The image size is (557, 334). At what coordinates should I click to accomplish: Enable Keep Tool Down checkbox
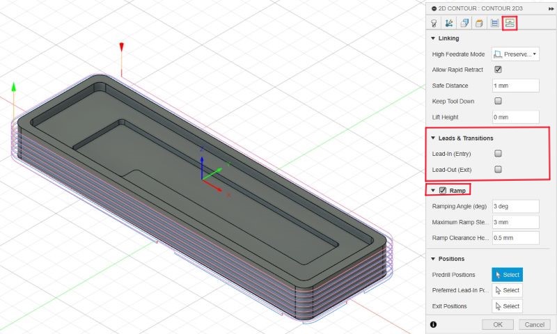pos(498,101)
